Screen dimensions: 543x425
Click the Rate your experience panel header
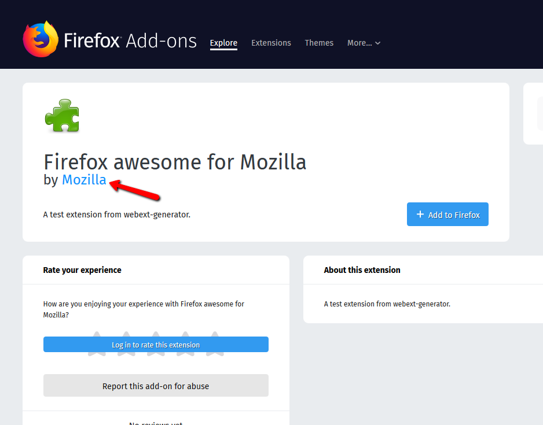[82, 270]
